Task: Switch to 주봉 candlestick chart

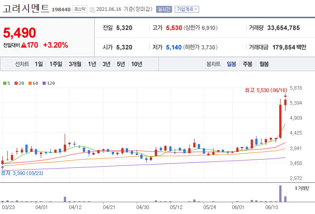Action: [248, 64]
